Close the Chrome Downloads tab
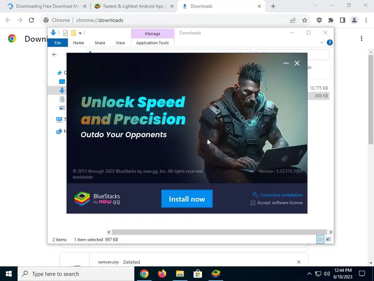This screenshot has height=281, width=374. pos(259,7)
